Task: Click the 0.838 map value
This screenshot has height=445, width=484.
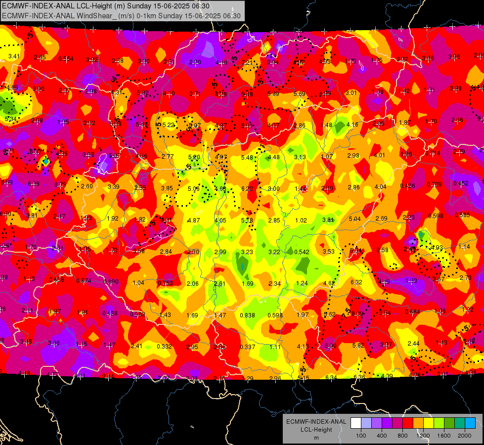Action: [247, 315]
